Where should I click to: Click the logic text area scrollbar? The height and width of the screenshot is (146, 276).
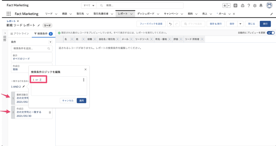tap(84, 80)
